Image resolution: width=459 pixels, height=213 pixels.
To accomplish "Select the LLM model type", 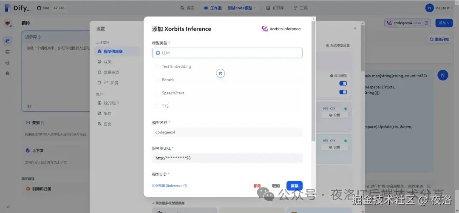I will 227,53.
